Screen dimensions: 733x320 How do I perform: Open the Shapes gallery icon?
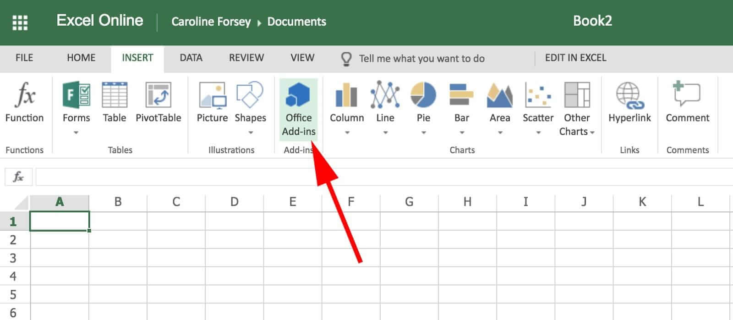click(250, 95)
